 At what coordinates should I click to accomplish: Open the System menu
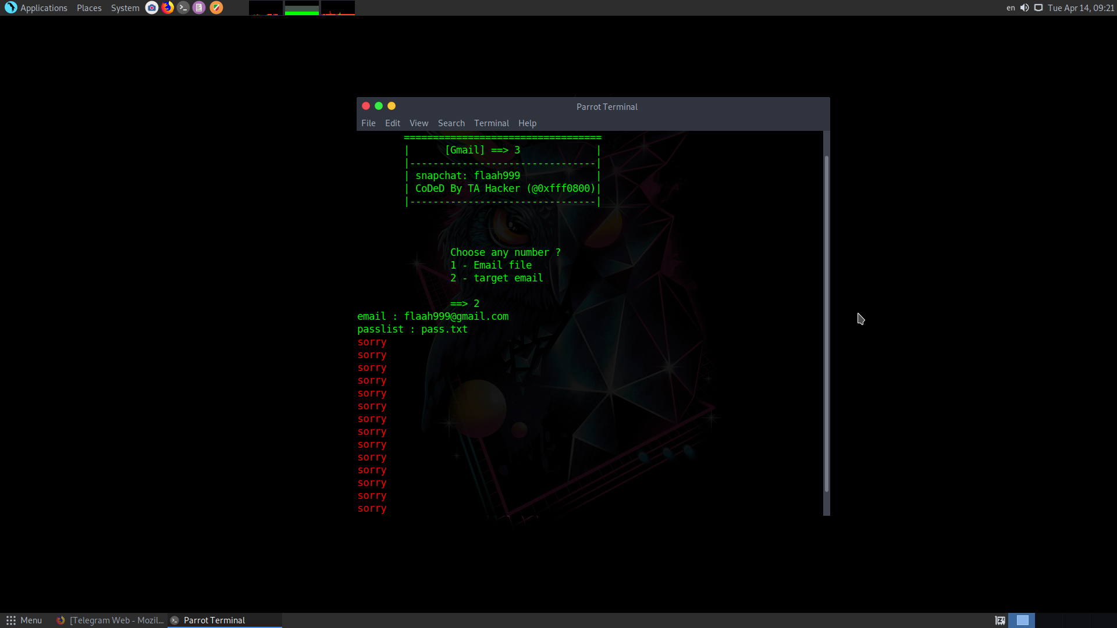click(125, 8)
